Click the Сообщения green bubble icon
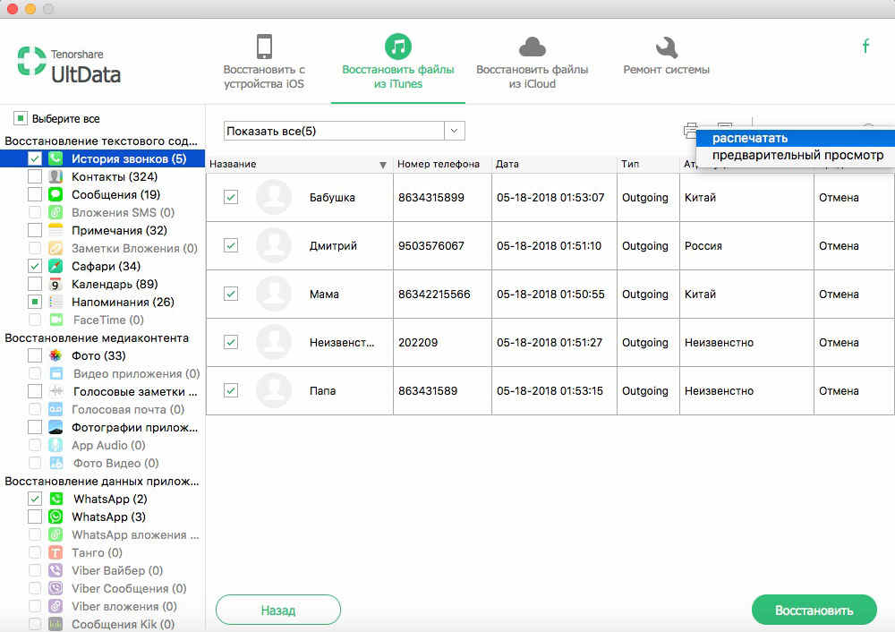This screenshot has height=632, width=895. (55, 194)
